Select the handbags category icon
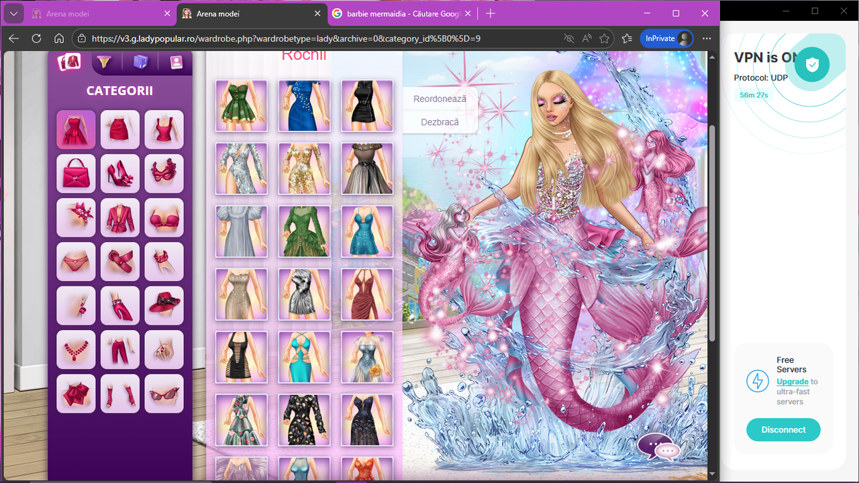 [76, 174]
